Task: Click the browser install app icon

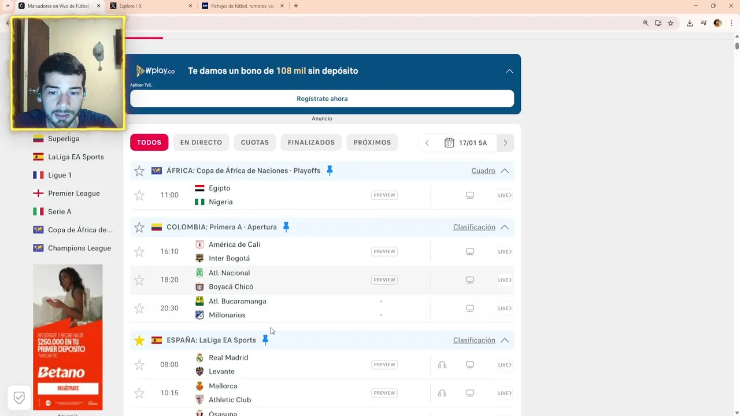Action: coord(658,23)
